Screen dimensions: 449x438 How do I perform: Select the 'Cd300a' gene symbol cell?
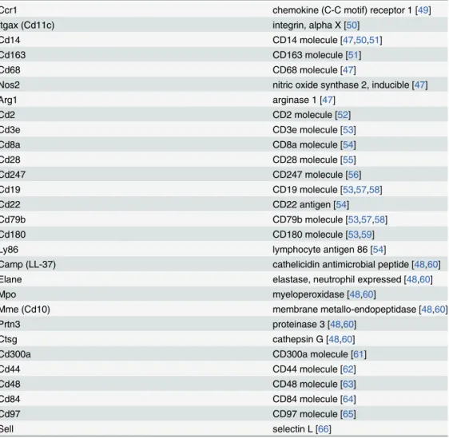(x=15, y=354)
